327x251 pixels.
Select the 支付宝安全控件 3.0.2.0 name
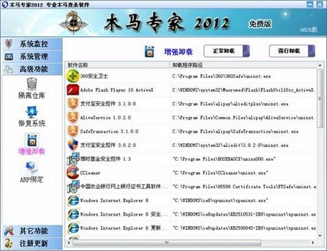tap(108, 145)
